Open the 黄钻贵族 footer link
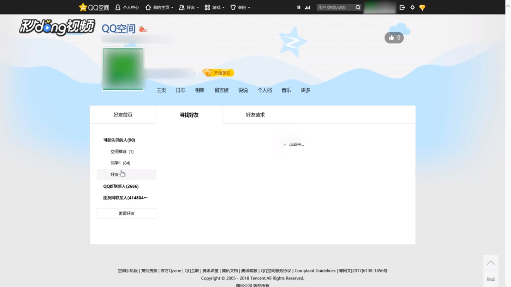 pos(149,271)
